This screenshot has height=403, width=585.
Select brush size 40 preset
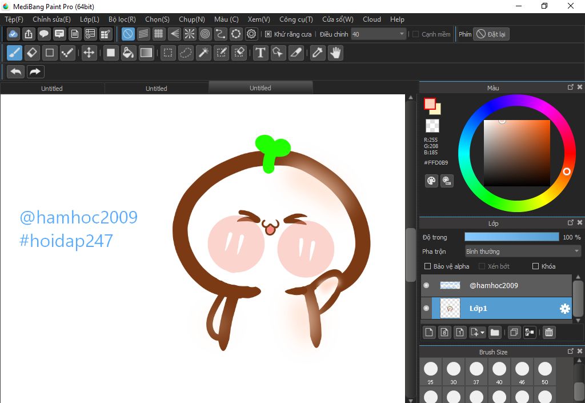tap(499, 369)
